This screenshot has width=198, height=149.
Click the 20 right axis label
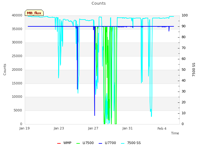183,102
